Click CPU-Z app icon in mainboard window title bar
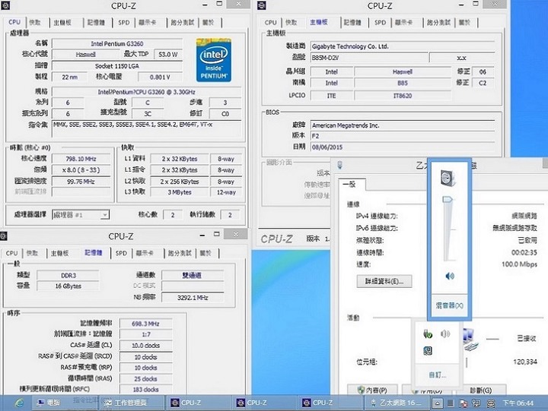The width and height of the screenshot is (548, 411). point(261,5)
